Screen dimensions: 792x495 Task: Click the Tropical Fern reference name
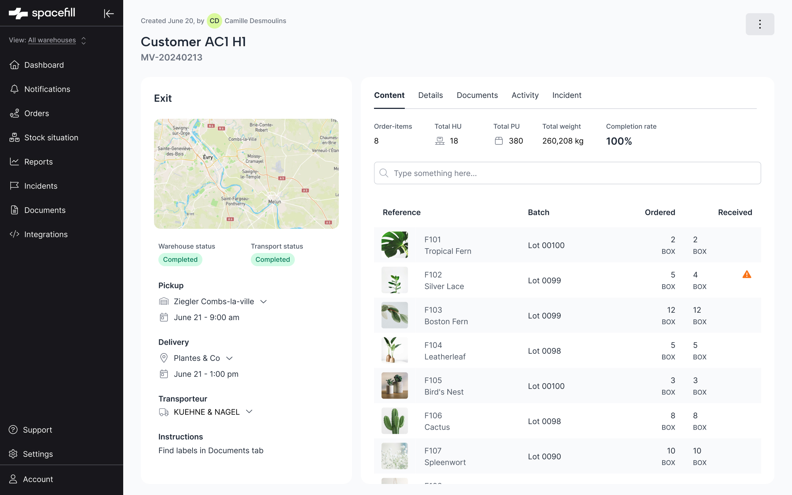coord(448,251)
